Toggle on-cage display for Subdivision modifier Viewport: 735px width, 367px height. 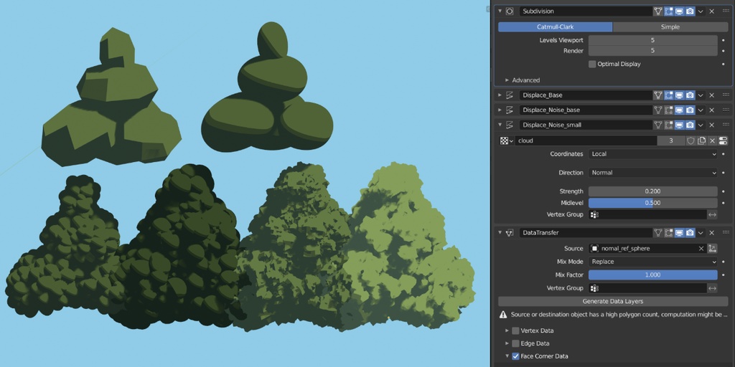(658, 11)
